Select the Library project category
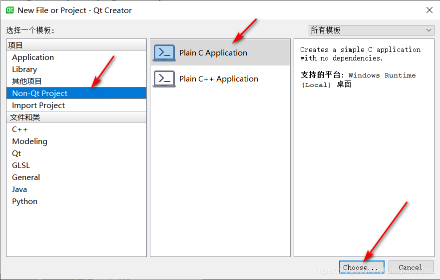The image size is (440, 280). tap(76, 69)
